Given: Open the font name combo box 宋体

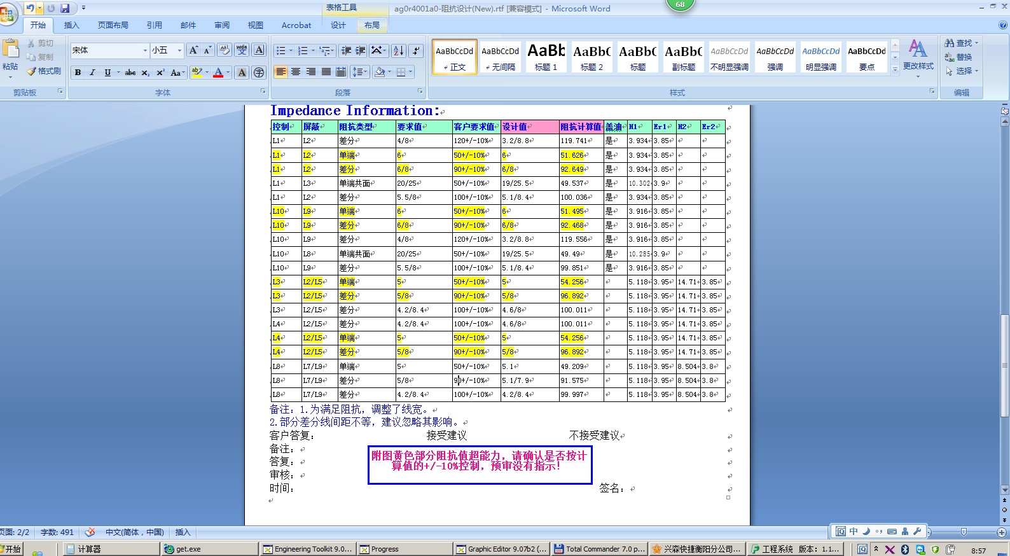Looking at the screenshot, I should coord(109,50).
